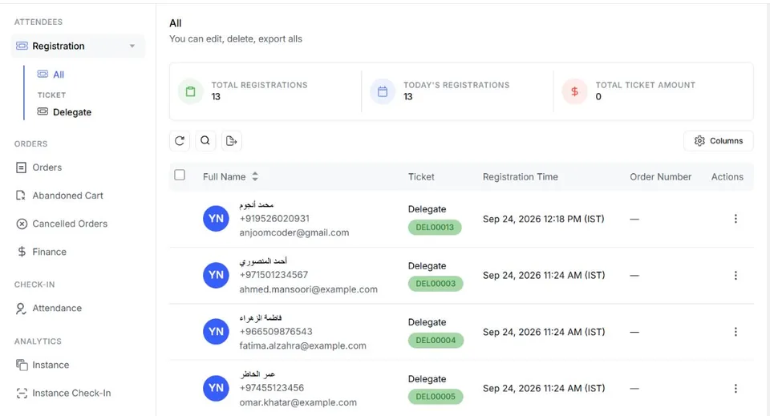This screenshot has width=770, height=416.
Task: Toggle the select-all checkbox in table header
Action: (x=180, y=175)
